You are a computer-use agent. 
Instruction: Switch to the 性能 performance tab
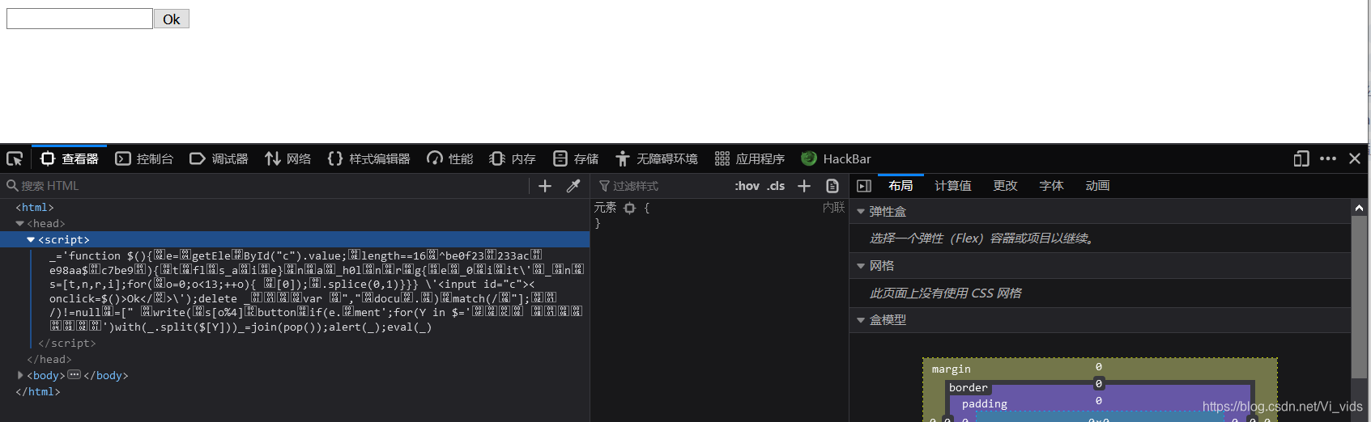click(450, 158)
